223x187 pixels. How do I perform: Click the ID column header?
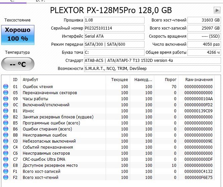click(15, 80)
